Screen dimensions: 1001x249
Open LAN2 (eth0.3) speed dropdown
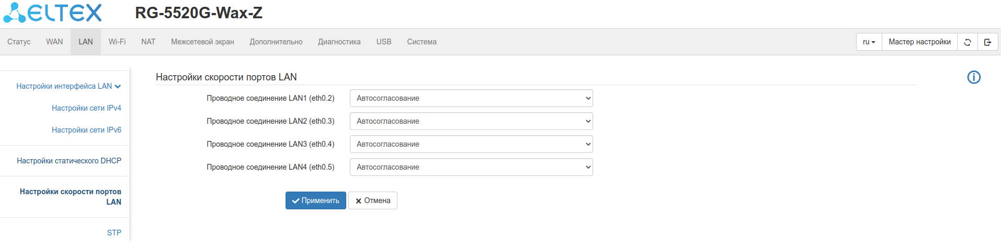tap(471, 121)
